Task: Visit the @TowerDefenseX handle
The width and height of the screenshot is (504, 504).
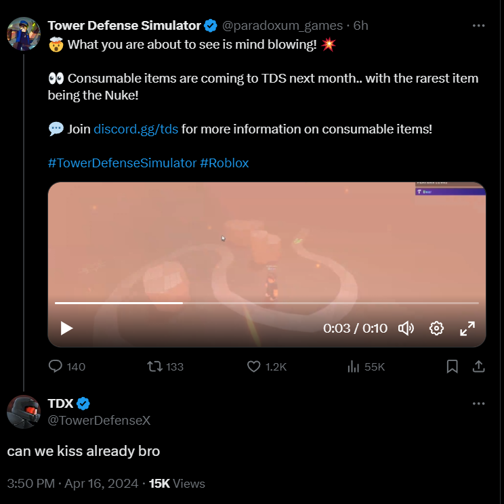Action: pyautogui.click(x=99, y=420)
